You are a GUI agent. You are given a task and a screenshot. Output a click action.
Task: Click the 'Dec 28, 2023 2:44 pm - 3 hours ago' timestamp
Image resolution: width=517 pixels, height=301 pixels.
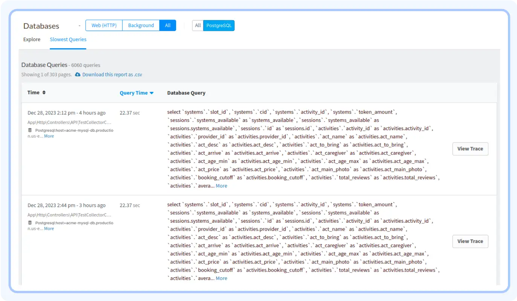(67, 205)
